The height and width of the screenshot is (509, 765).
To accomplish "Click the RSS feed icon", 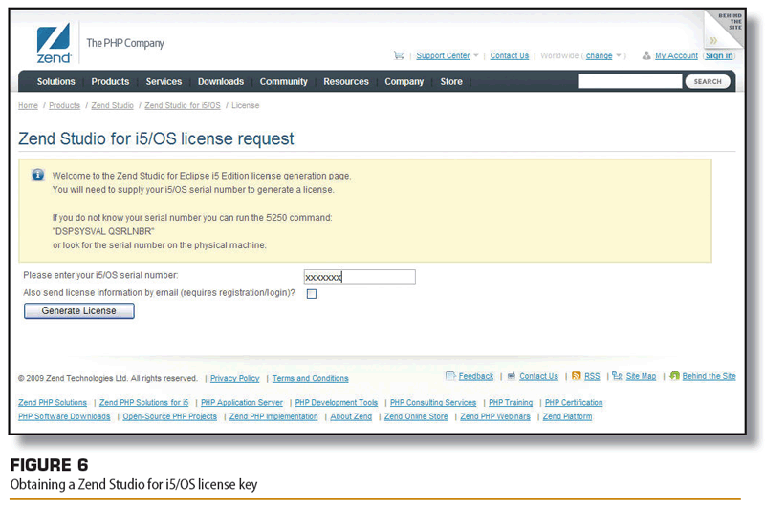I will pyautogui.click(x=577, y=376).
